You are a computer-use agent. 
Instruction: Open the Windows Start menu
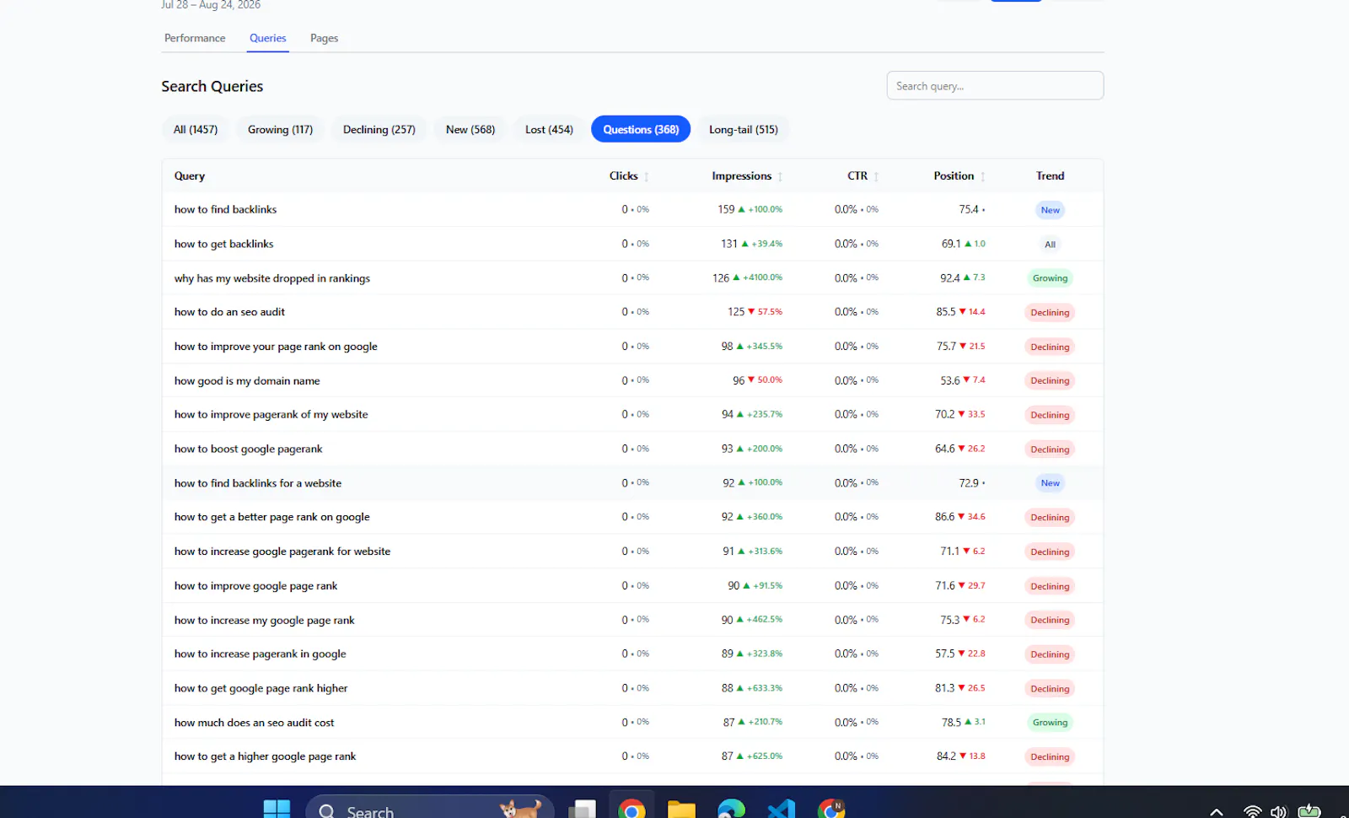(277, 810)
